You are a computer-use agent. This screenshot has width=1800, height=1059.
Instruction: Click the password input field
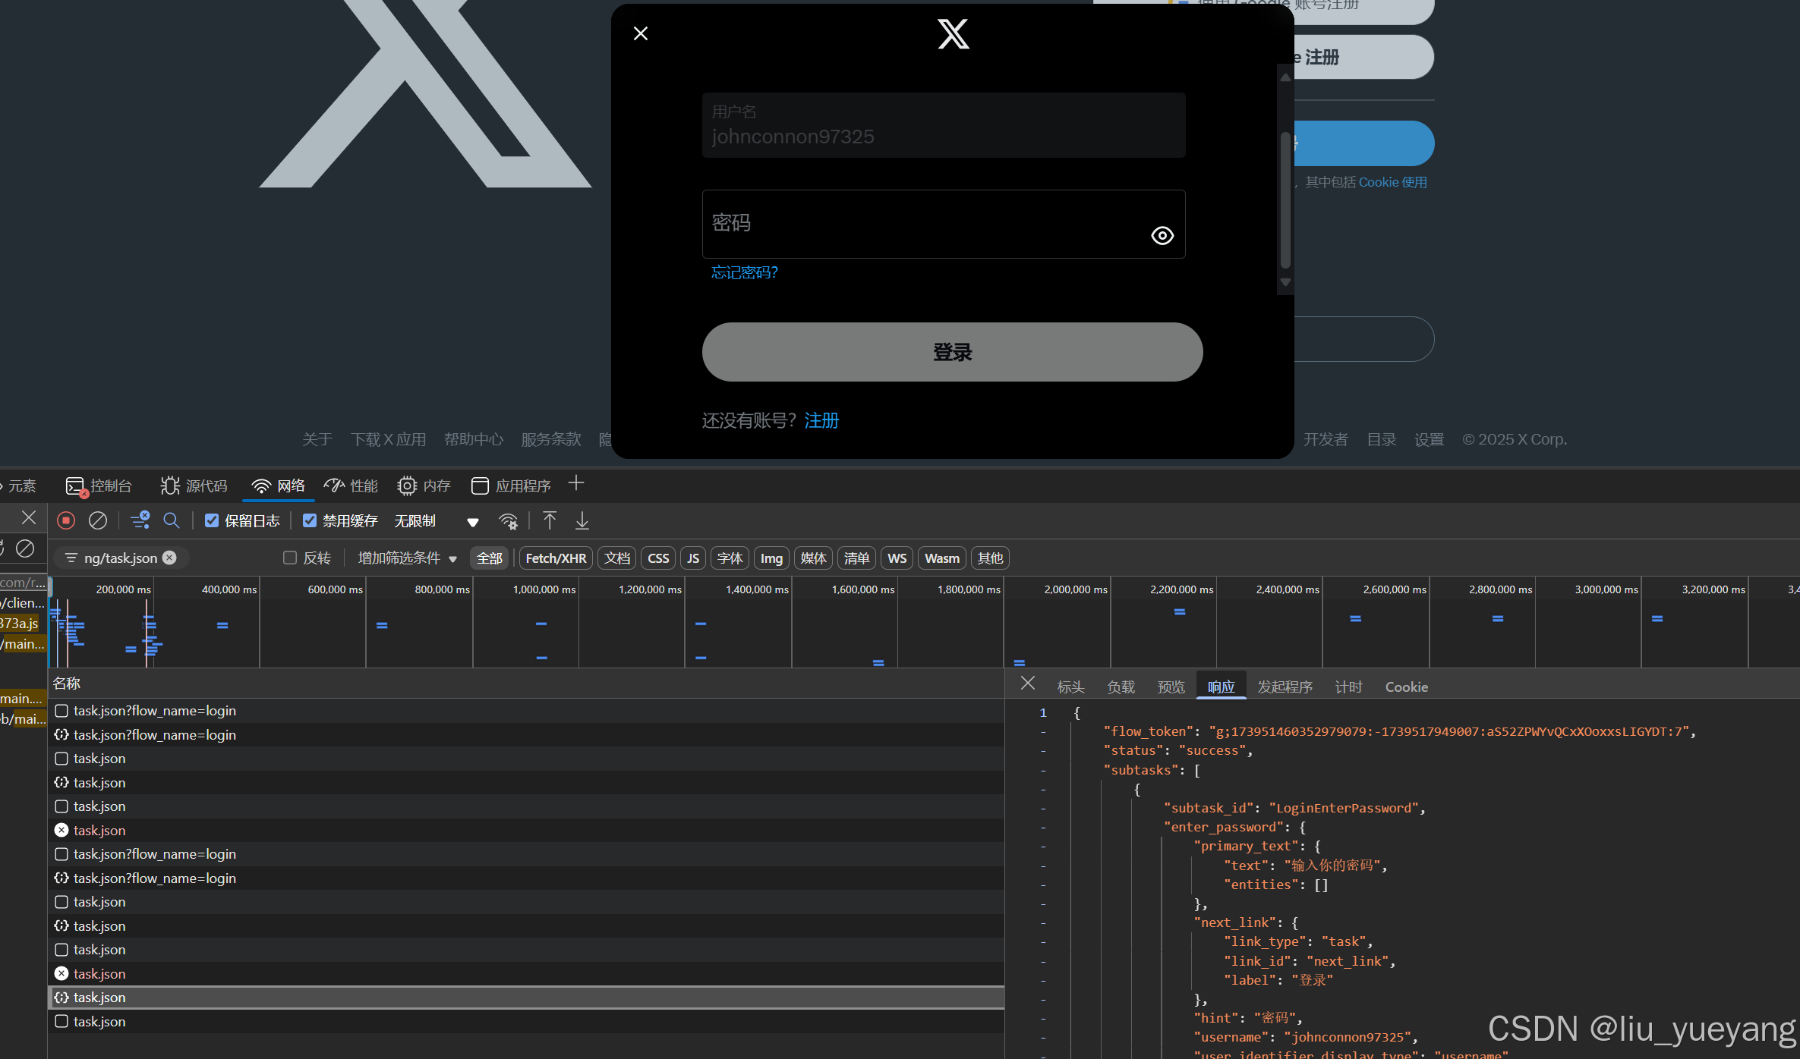(x=911, y=224)
